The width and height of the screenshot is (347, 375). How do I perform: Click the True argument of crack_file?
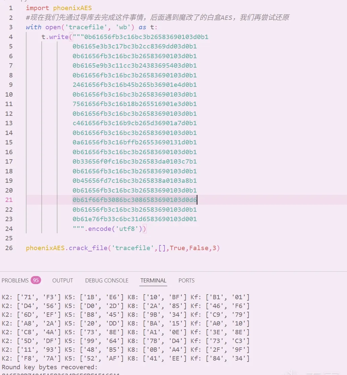click(x=177, y=248)
